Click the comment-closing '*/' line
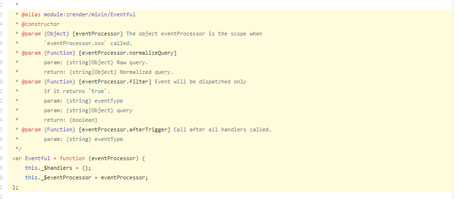This screenshot has width=460, height=199. (19, 149)
